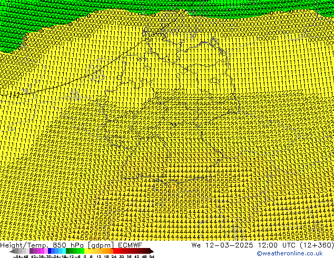Click the dark maroon right arrow end of the color scale
334x258 pixels.
click(152, 251)
